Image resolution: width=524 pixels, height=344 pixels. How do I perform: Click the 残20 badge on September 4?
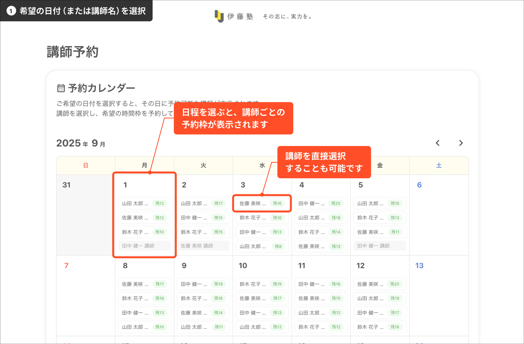click(x=336, y=203)
